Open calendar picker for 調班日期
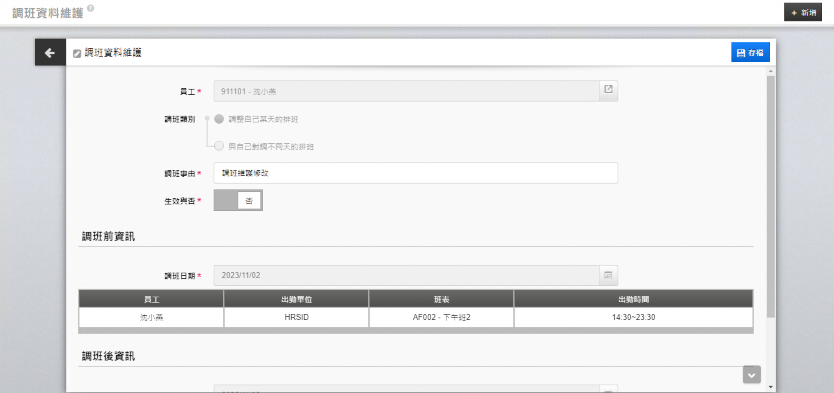834x393 pixels. (608, 275)
